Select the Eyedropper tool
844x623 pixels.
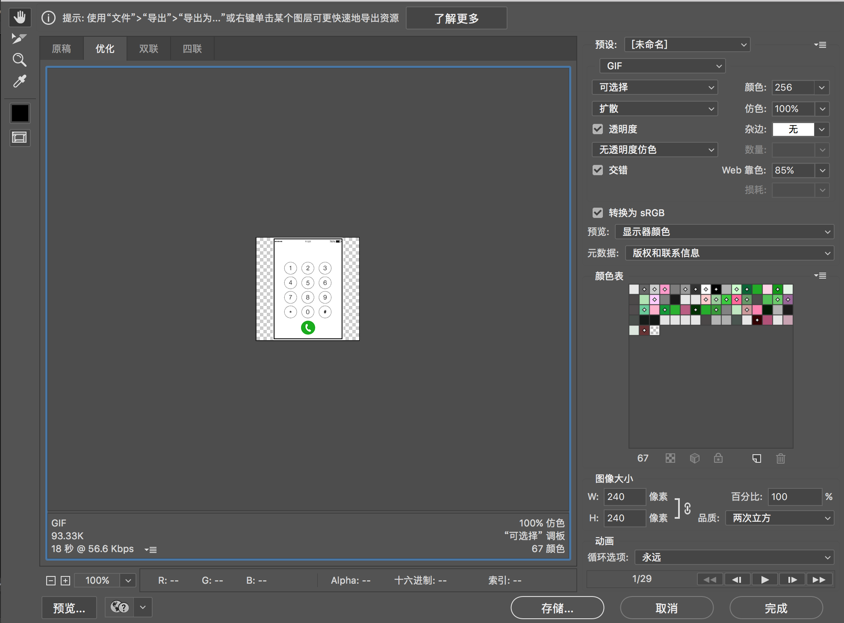[20, 81]
